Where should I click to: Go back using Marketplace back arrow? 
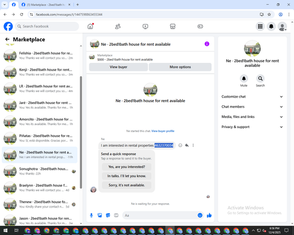point(7,39)
